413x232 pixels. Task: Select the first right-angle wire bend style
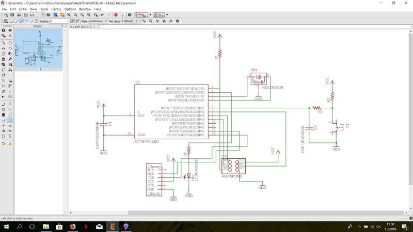pyautogui.click(x=11, y=21)
